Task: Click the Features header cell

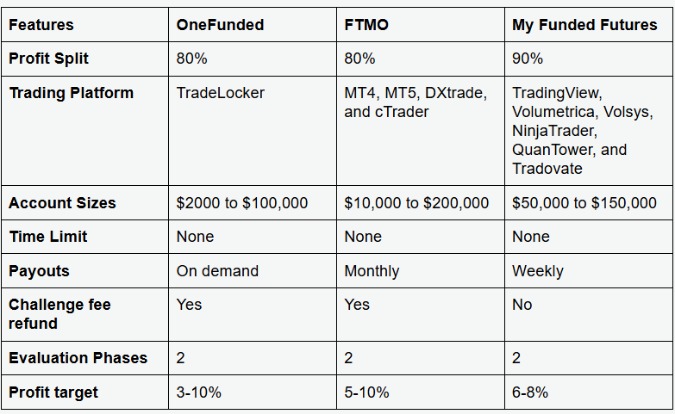Action: (41, 25)
